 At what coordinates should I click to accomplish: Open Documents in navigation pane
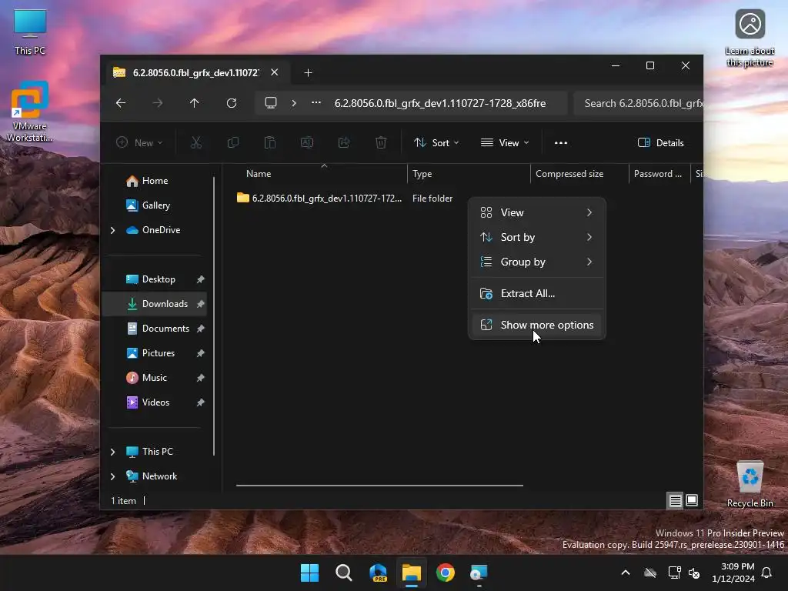155,329
